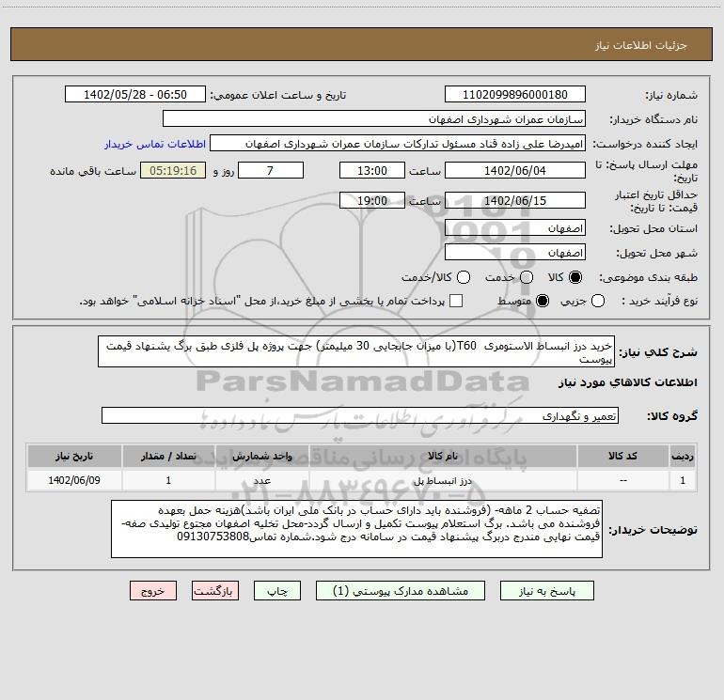
Task: Click the درز انبساط پل item cell
Action: 443,481
